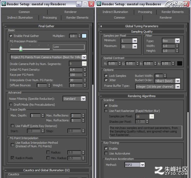Click Rays per FG Point value field
Screen dimensions: 191x178
click(76, 75)
